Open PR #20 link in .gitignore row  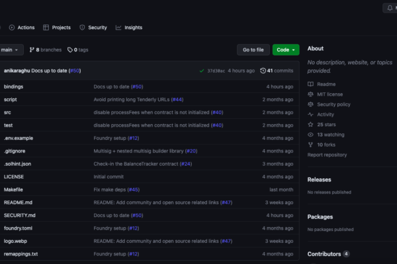click(191, 151)
